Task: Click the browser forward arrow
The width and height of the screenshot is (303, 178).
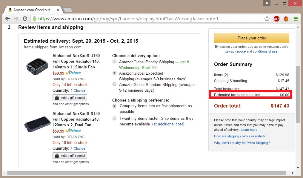Action: (16, 19)
